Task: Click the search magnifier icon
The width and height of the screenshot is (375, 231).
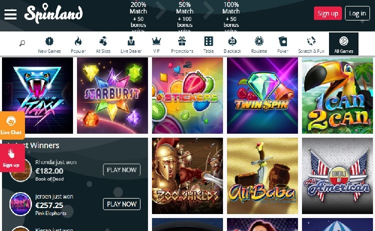Action: pos(22,43)
